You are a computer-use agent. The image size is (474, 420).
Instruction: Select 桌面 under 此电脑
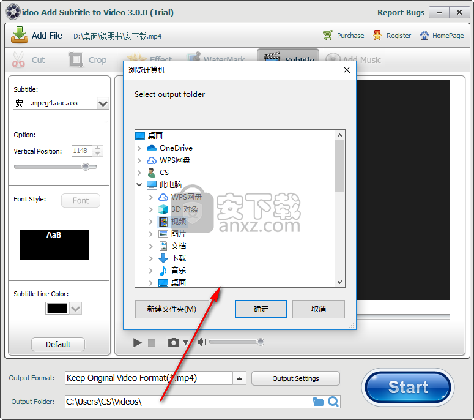(x=179, y=282)
